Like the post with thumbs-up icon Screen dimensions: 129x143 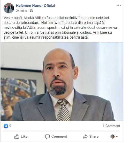click(17, 137)
